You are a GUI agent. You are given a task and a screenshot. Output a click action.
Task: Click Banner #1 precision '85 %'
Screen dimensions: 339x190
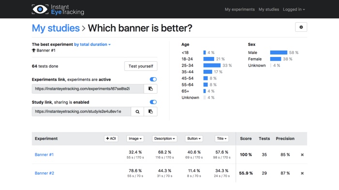285,155
